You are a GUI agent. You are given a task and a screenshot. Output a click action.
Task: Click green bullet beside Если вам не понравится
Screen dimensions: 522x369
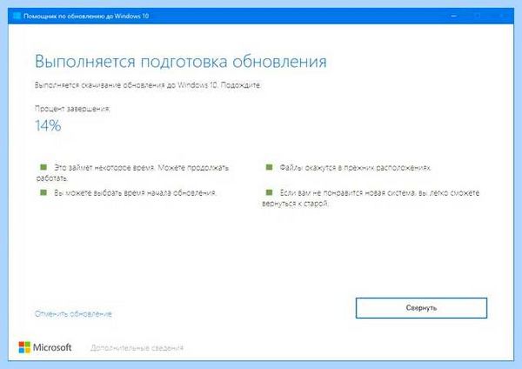269,192
